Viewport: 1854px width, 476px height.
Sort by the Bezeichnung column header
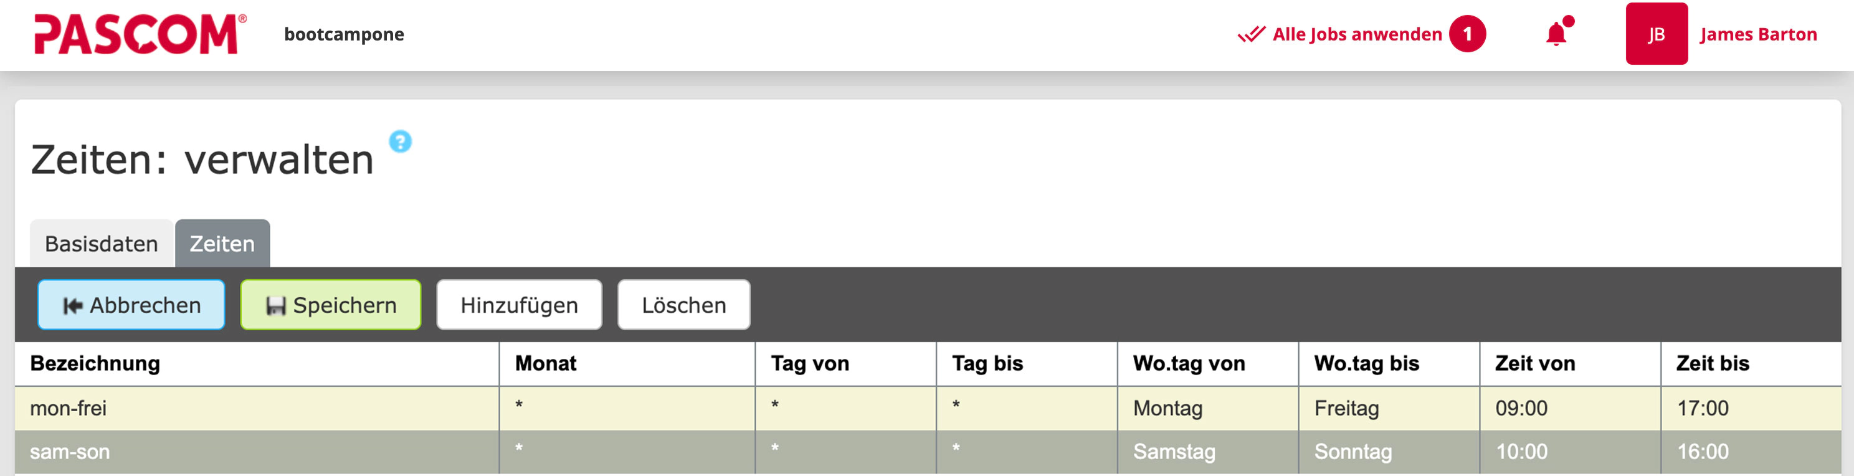pyautogui.click(x=95, y=364)
